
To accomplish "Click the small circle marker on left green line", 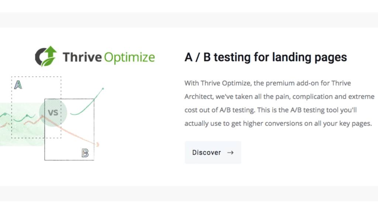I will [x=5, y=114].
